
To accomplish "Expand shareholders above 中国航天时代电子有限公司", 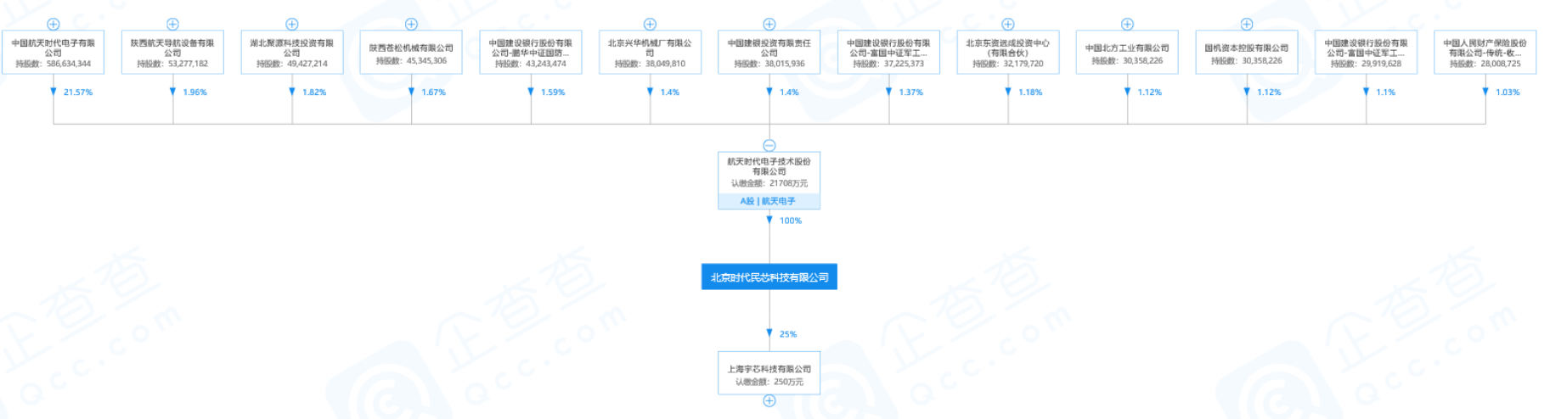I will pyautogui.click(x=54, y=25).
